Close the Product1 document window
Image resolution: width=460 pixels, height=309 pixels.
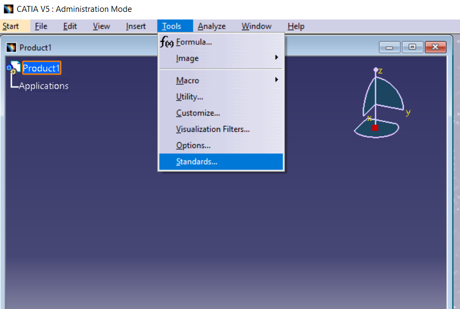[x=435, y=47]
